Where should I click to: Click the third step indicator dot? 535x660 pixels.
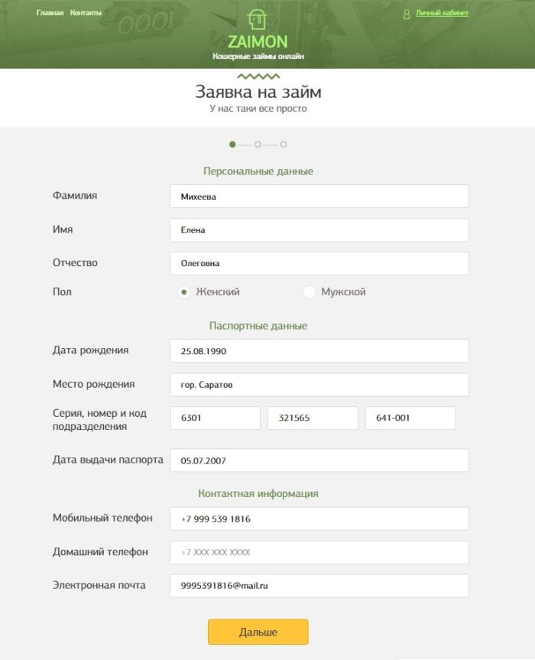[x=284, y=145]
